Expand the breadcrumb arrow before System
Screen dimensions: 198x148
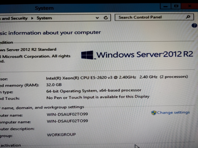pyautogui.click(x=32, y=18)
